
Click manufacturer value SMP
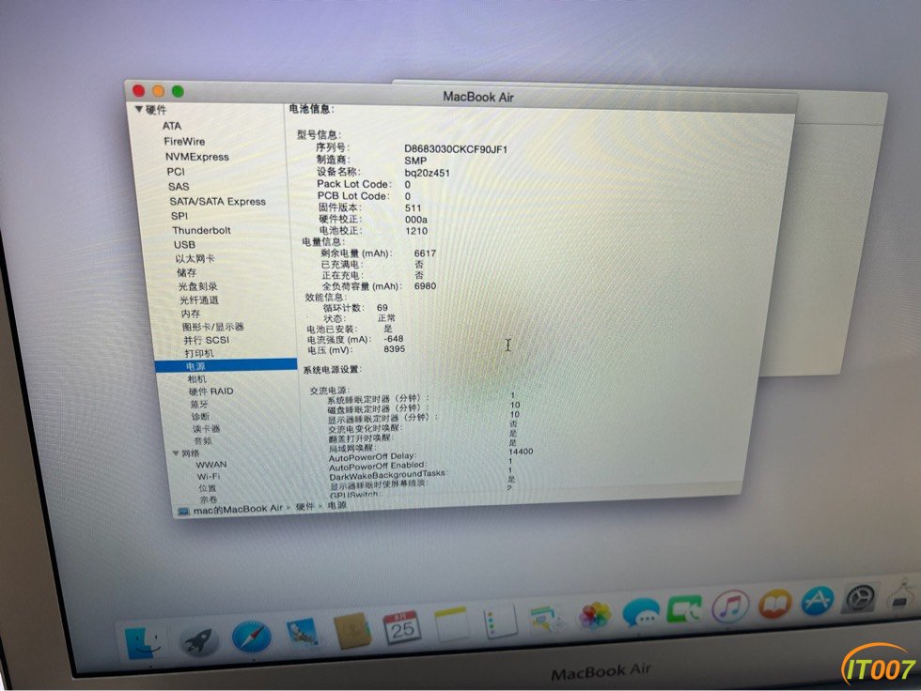[415, 161]
